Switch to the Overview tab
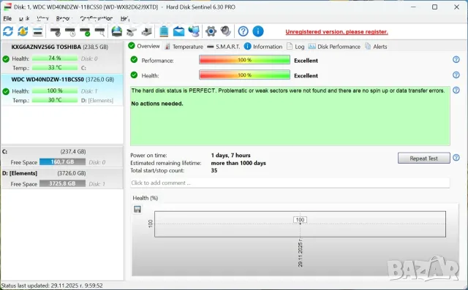 pos(144,46)
